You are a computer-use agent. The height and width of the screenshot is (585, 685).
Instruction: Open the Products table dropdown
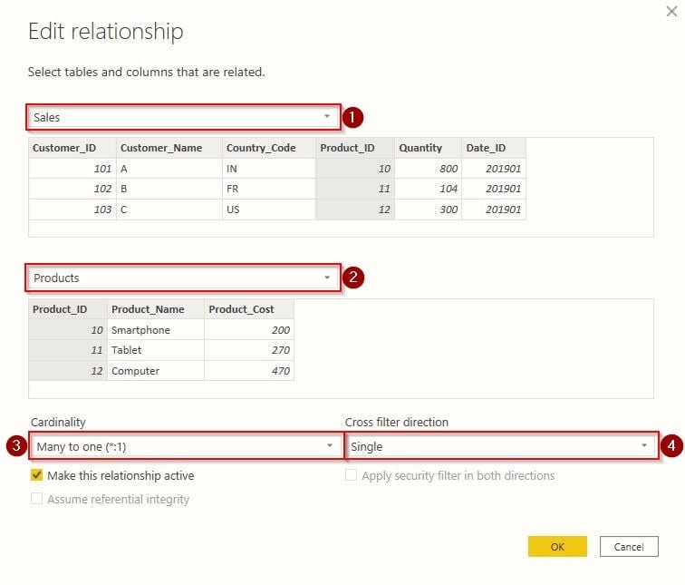click(183, 278)
